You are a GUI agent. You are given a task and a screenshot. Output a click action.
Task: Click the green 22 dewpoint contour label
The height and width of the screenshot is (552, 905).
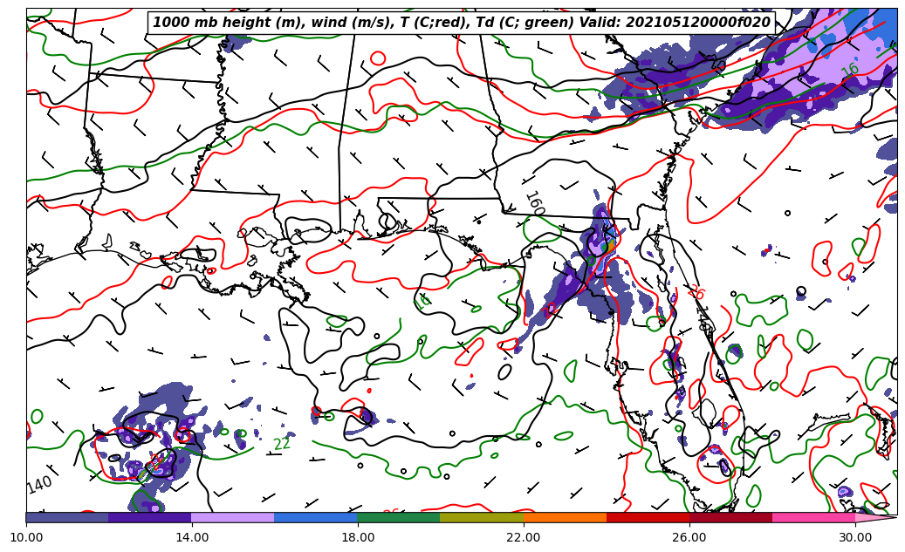click(282, 444)
